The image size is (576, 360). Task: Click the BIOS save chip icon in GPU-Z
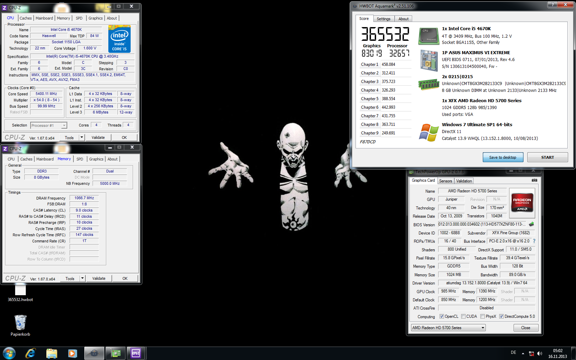531,224
